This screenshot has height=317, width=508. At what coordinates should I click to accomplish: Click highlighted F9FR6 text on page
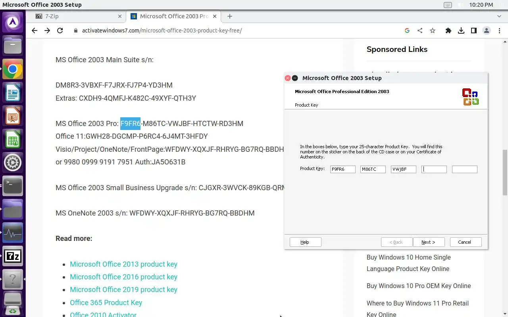[131, 123]
